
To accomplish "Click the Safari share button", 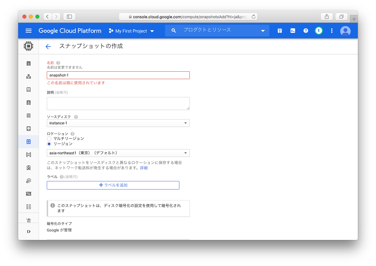I will point(327,17).
